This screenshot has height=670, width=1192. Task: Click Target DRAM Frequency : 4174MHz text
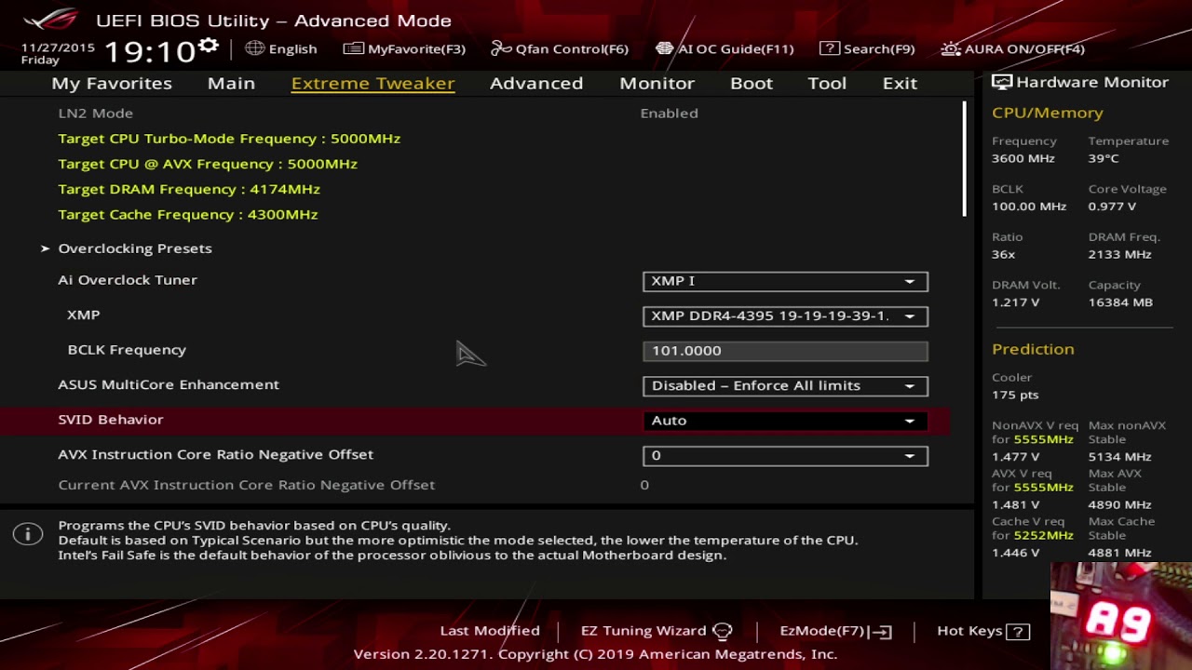pos(189,189)
